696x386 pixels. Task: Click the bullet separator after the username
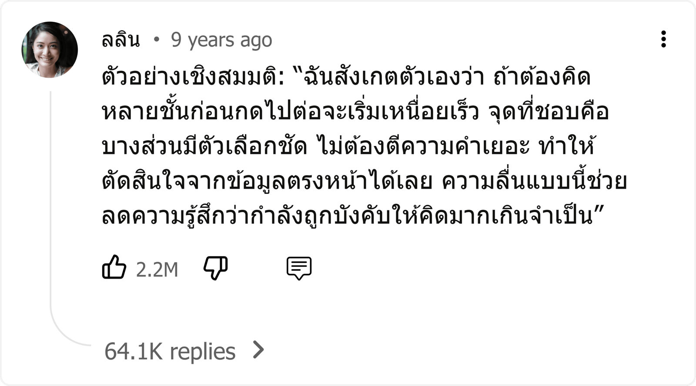(x=157, y=40)
